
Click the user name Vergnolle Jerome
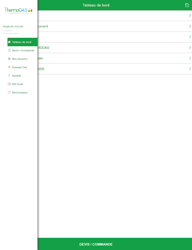13,27
